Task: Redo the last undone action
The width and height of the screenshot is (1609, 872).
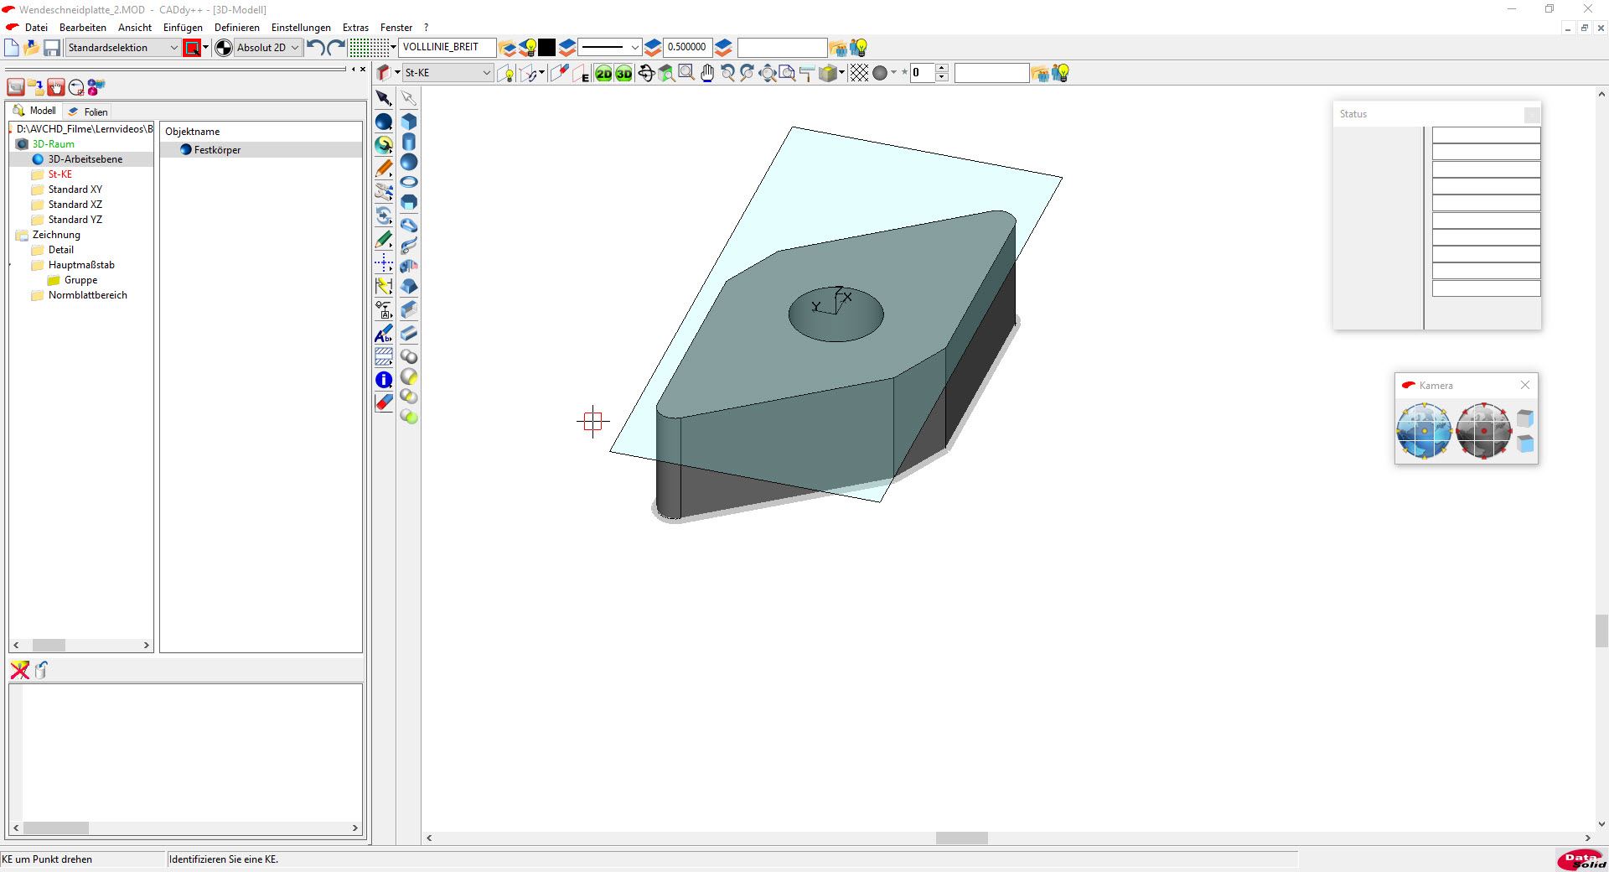Action: 336,48
